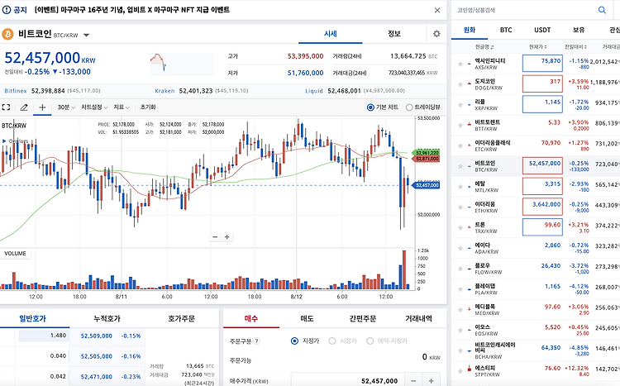This screenshot has height=386, width=620.
Task: Toggle favorite star for 이더리움 ETH/KRW
Action: [x=460, y=207]
